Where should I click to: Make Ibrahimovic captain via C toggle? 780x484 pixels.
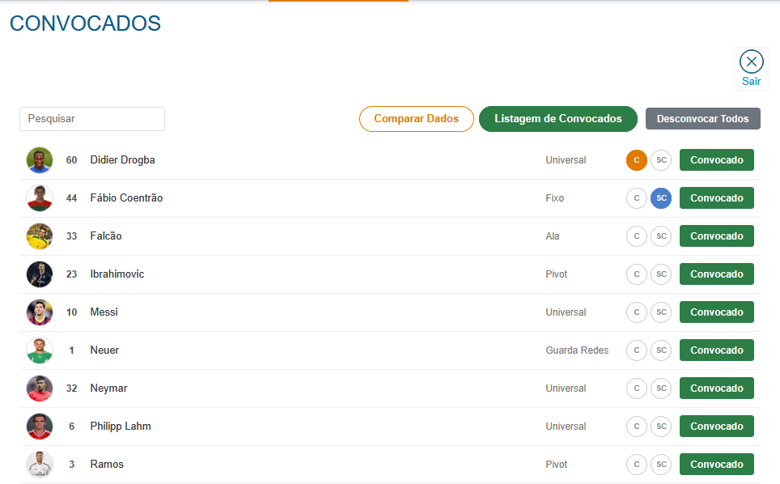636,274
